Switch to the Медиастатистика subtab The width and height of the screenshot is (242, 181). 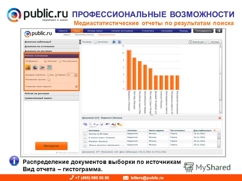(106, 35)
